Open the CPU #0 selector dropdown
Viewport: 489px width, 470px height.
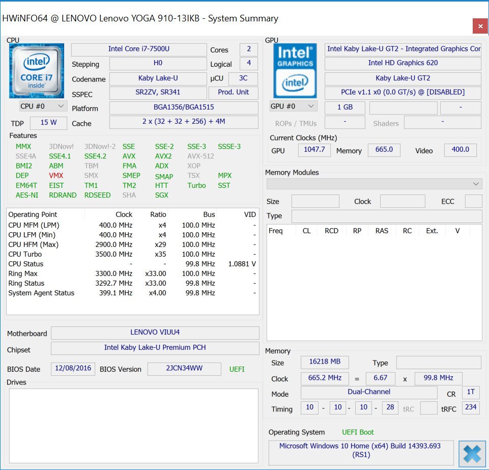pyautogui.click(x=43, y=106)
